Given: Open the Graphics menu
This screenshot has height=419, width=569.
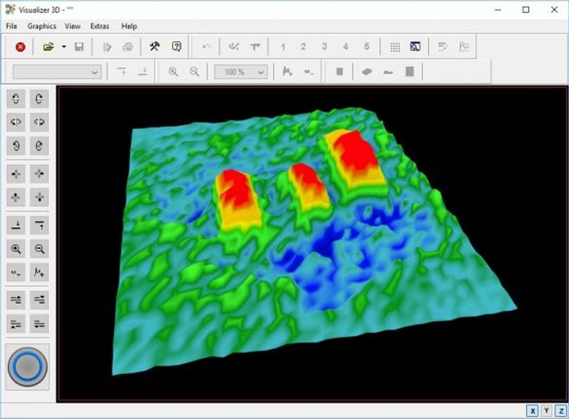Looking at the screenshot, I should [x=42, y=26].
